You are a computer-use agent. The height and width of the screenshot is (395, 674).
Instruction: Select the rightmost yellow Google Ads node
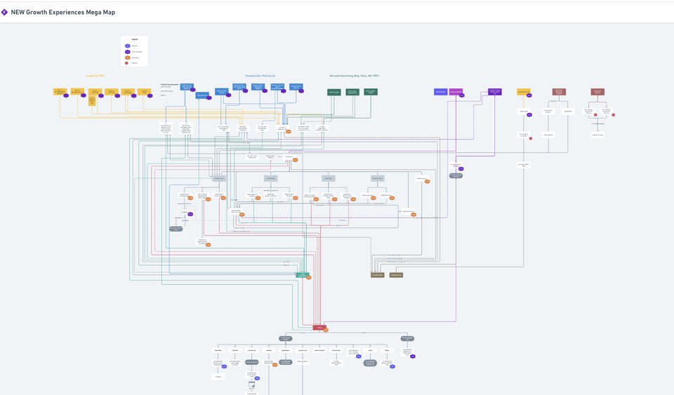[144, 92]
